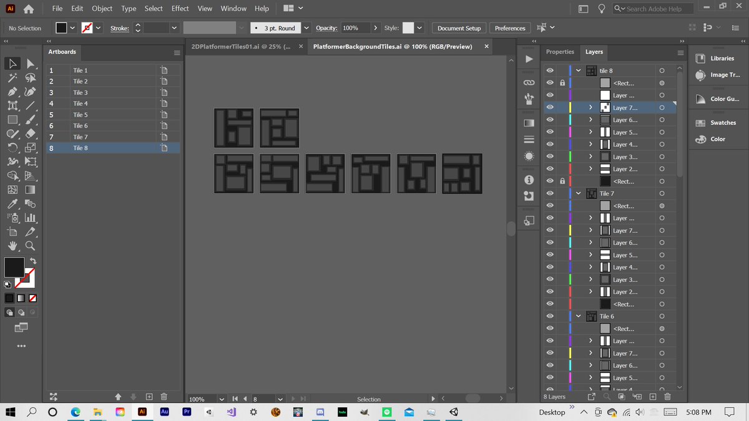The image size is (749, 421).
Task: Collapse the Tile 7 layer
Action: click(x=579, y=194)
